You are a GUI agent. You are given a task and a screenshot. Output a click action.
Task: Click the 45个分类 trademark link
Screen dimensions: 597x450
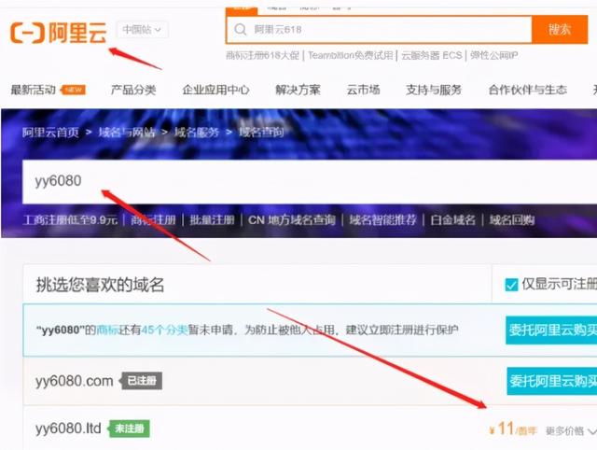[x=165, y=330]
